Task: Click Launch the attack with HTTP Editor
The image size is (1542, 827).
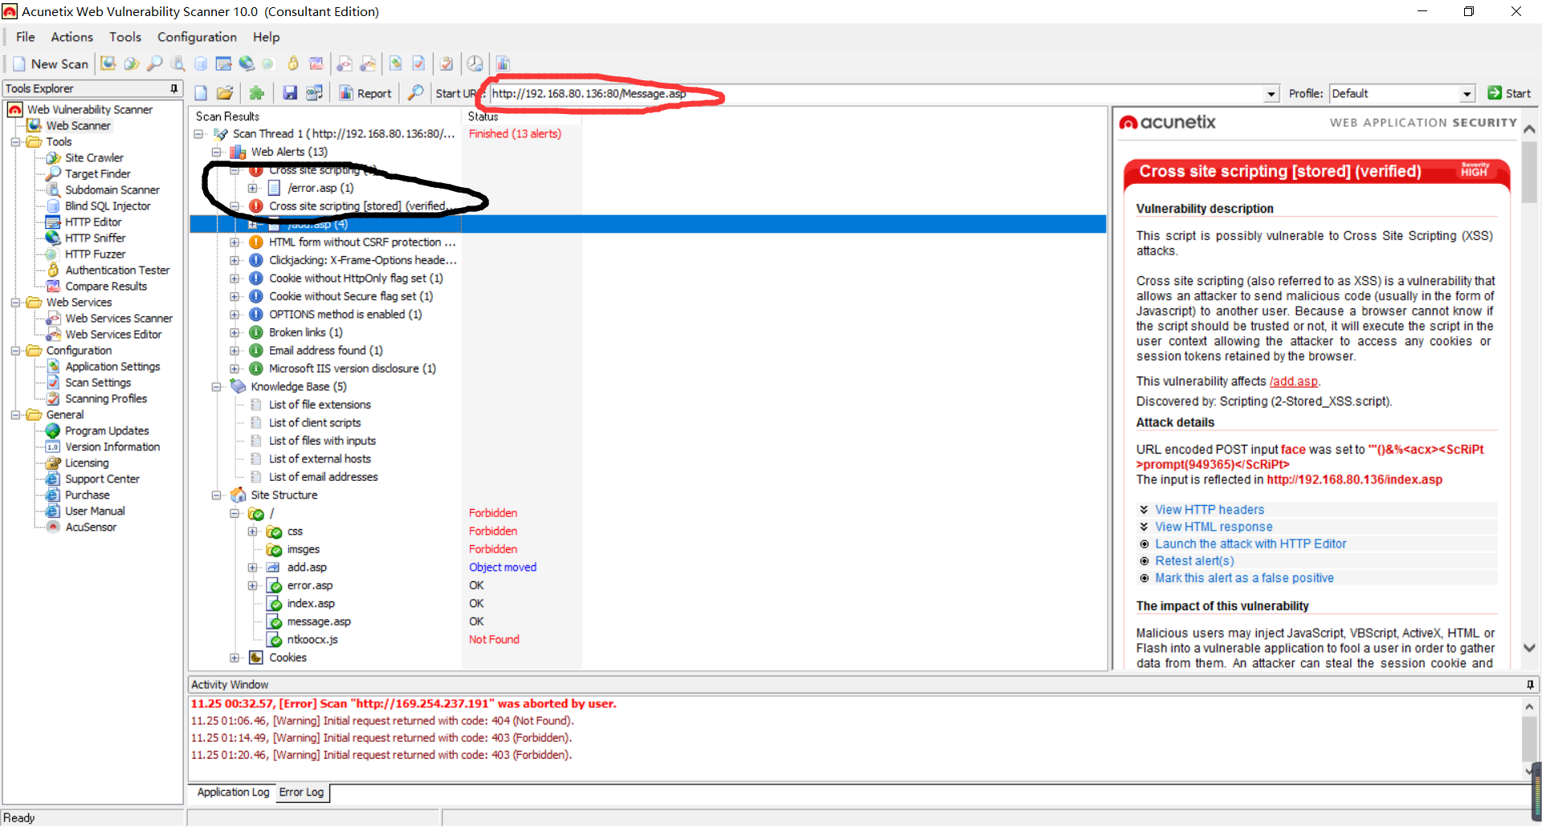Action: [x=1250, y=544]
